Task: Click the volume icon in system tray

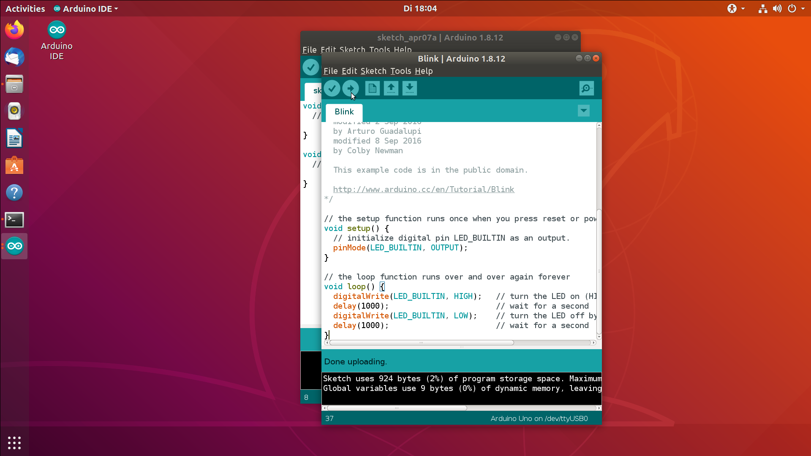Action: pyautogui.click(x=777, y=8)
